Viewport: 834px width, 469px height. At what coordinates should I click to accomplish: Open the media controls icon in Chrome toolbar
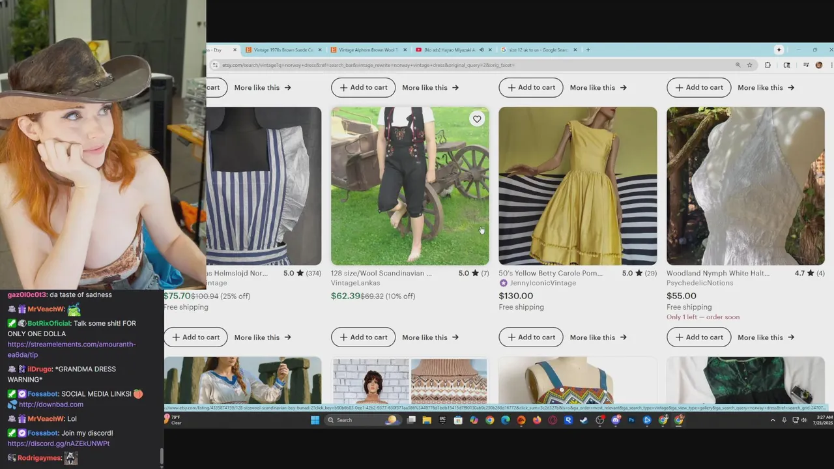[806, 64]
